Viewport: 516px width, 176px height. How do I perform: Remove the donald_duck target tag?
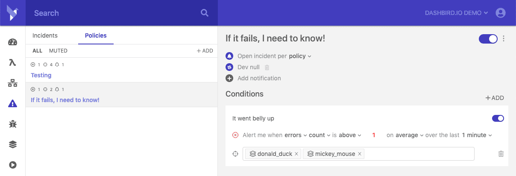tap(296, 154)
